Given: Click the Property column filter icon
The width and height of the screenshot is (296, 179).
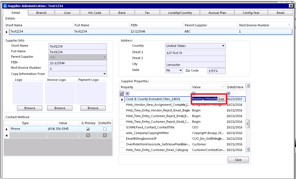Looking at the screenshot, I should click(x=127, y=93).
